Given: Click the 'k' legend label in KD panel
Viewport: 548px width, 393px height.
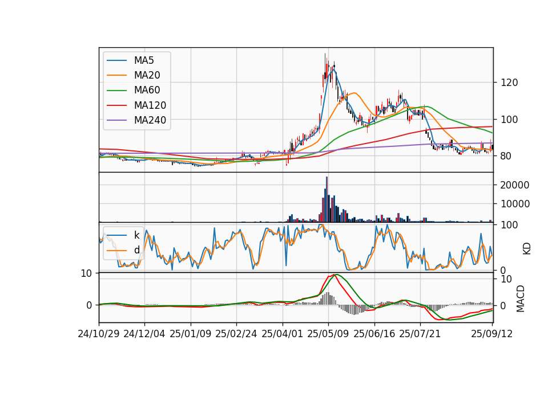Looking at the screenshot, I should [136, 235].
